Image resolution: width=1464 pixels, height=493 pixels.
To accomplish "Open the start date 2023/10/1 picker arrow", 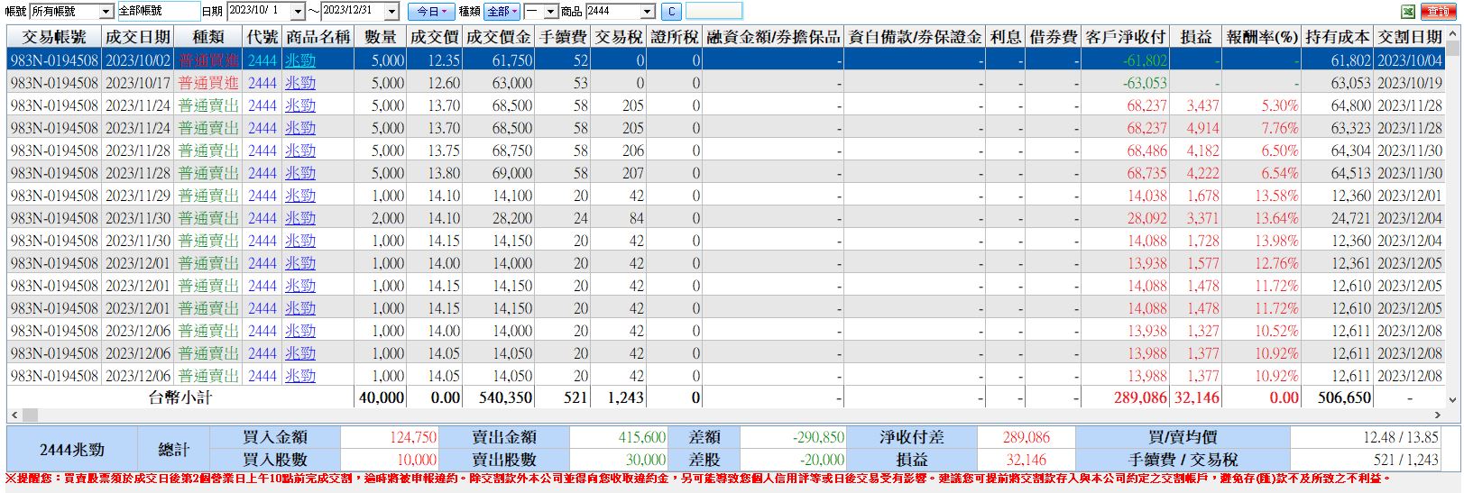I will pyautogui.click(x=297, y=12).
